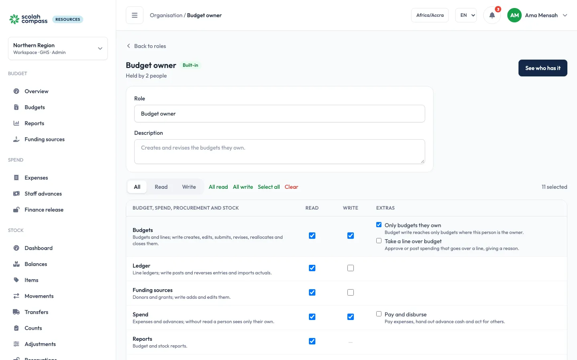Click the stock Dashboard icon
This screenshot has width=577, height=360.
(x=16, y=248)
